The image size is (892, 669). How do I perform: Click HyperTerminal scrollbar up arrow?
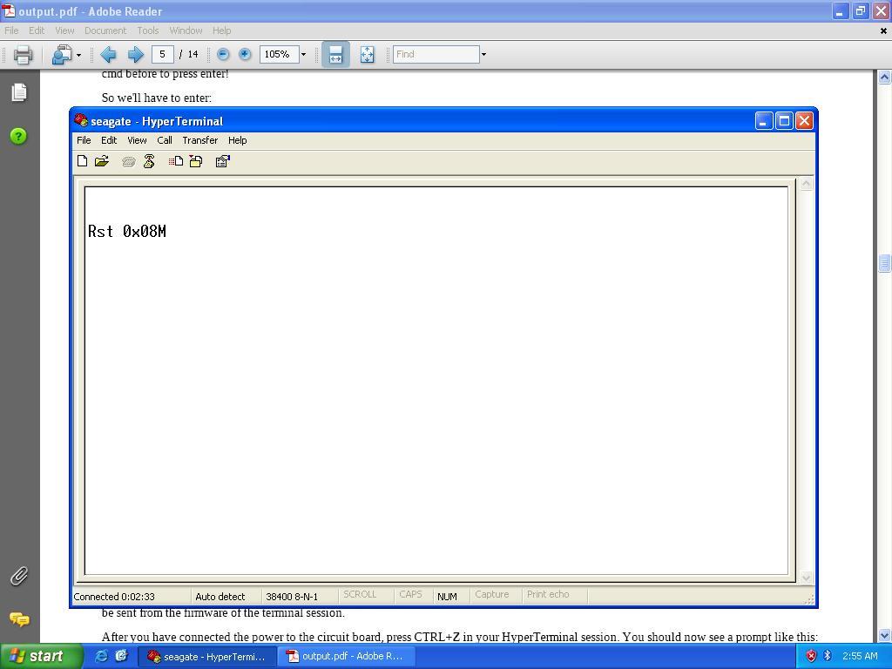806,184
